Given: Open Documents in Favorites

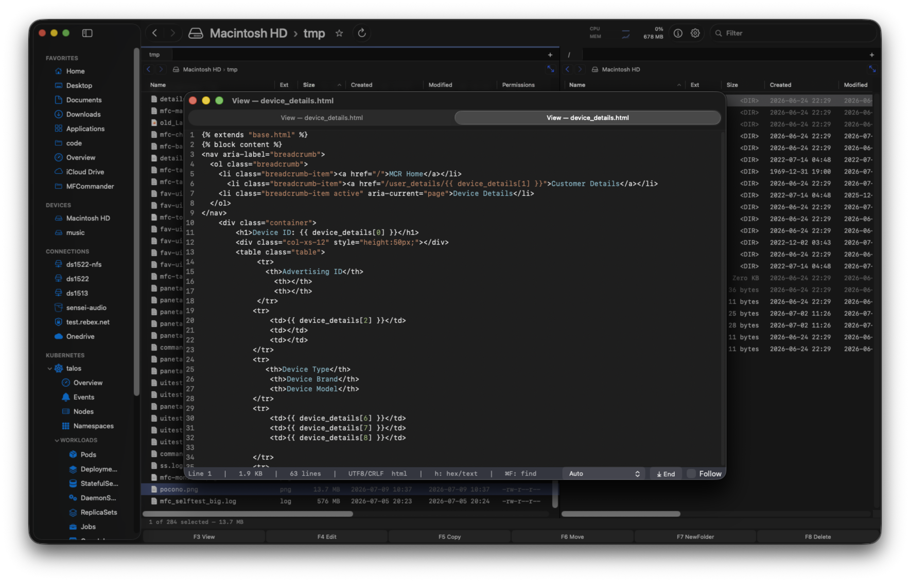Looking at the screenshot, I should coord(83,100).
